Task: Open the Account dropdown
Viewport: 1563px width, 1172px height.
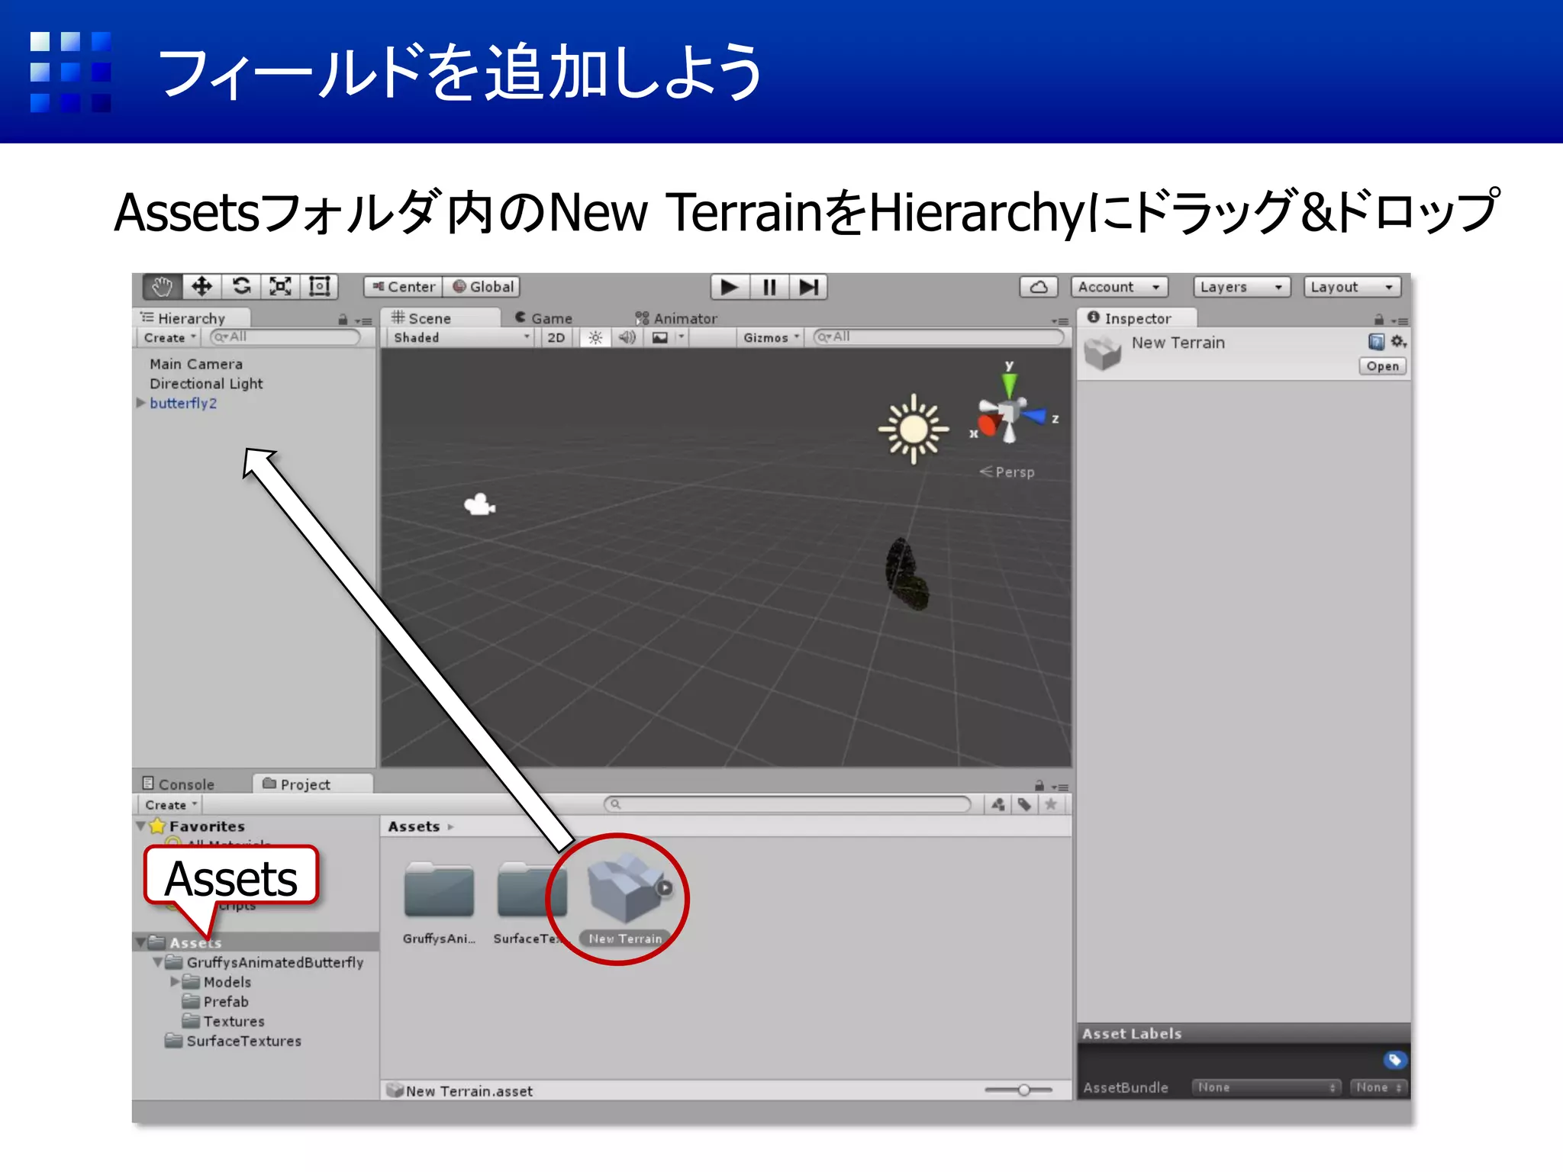Action: pos(1120,287)
